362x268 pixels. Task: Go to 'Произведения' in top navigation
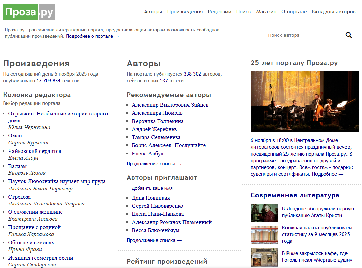185,12
